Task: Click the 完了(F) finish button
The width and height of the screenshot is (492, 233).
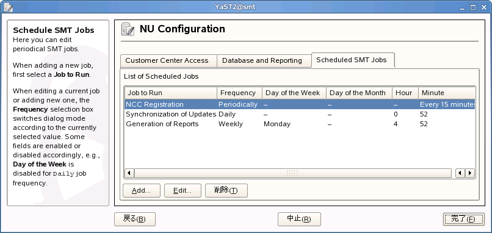Action: pyautogui.click(x=463, y=219)
